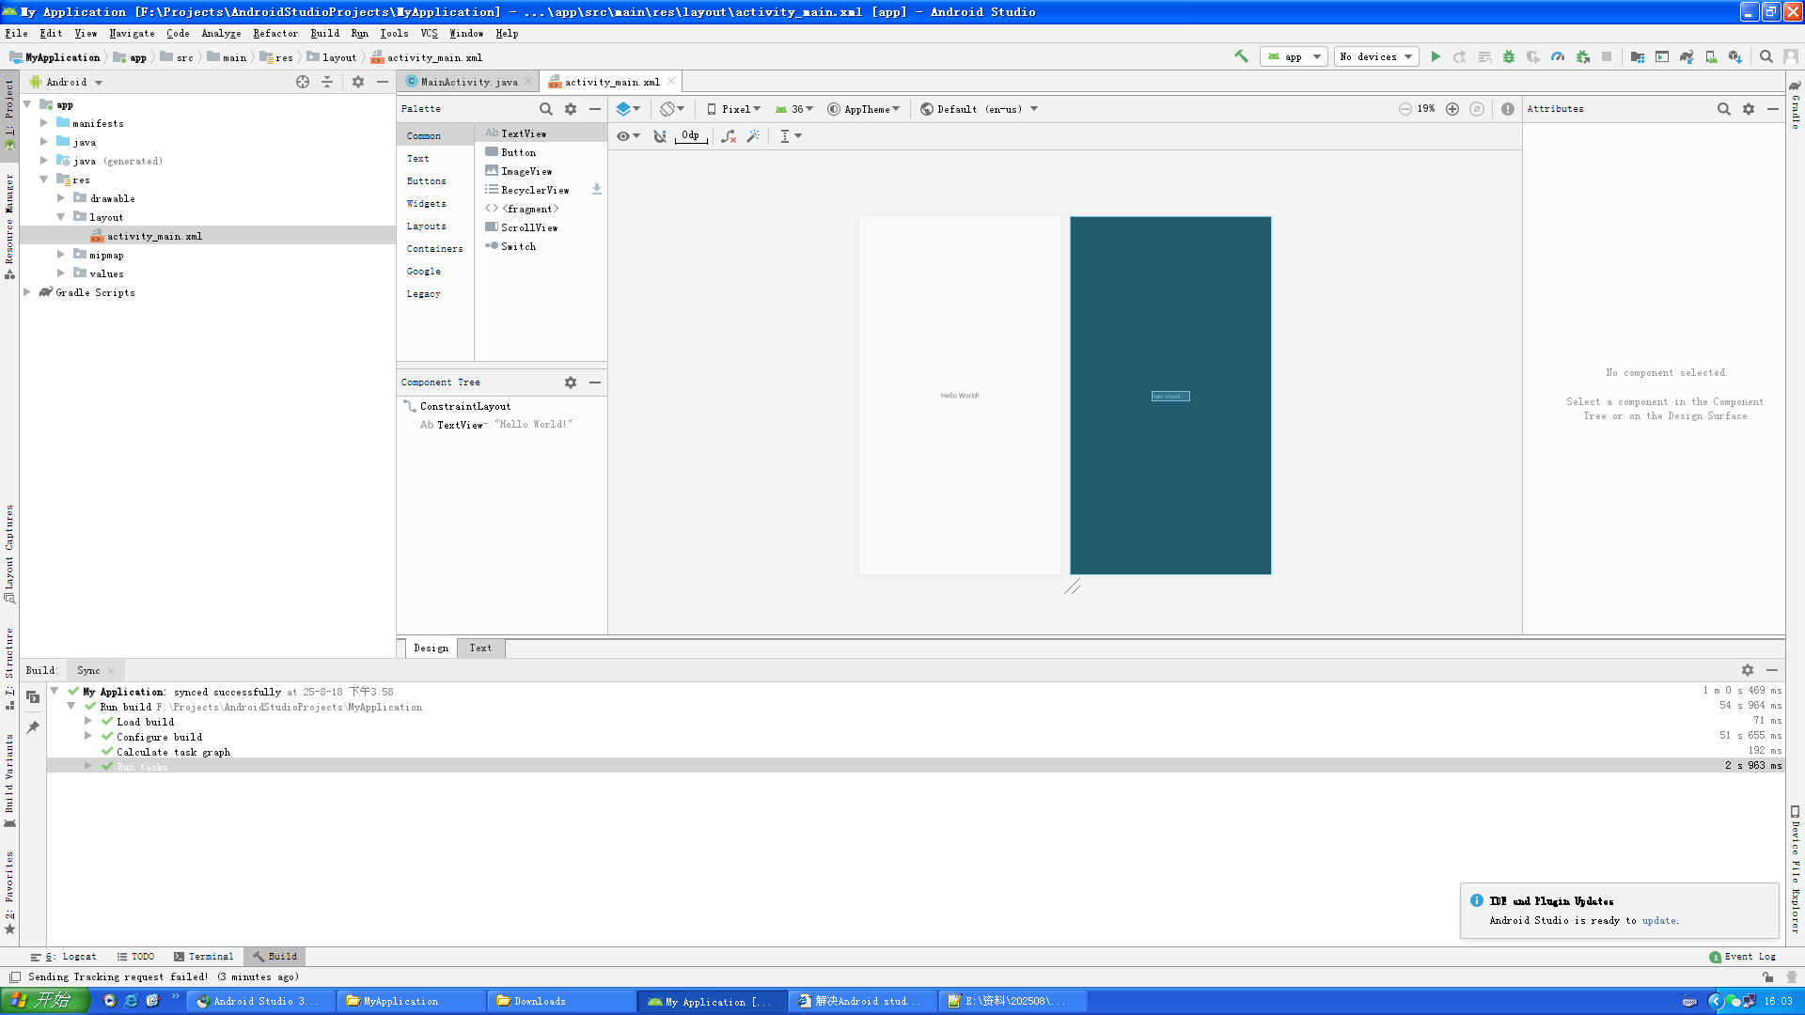This screenshot has height=1015, width=1805.
Task: Open the Android Profiler gauge icon
Action: [1558, 56]
